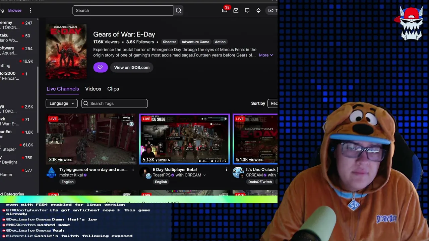The height and width of the screenshot is (241, 429).
Task: Open the Language dropdown
Action: (x=62, y=103)
